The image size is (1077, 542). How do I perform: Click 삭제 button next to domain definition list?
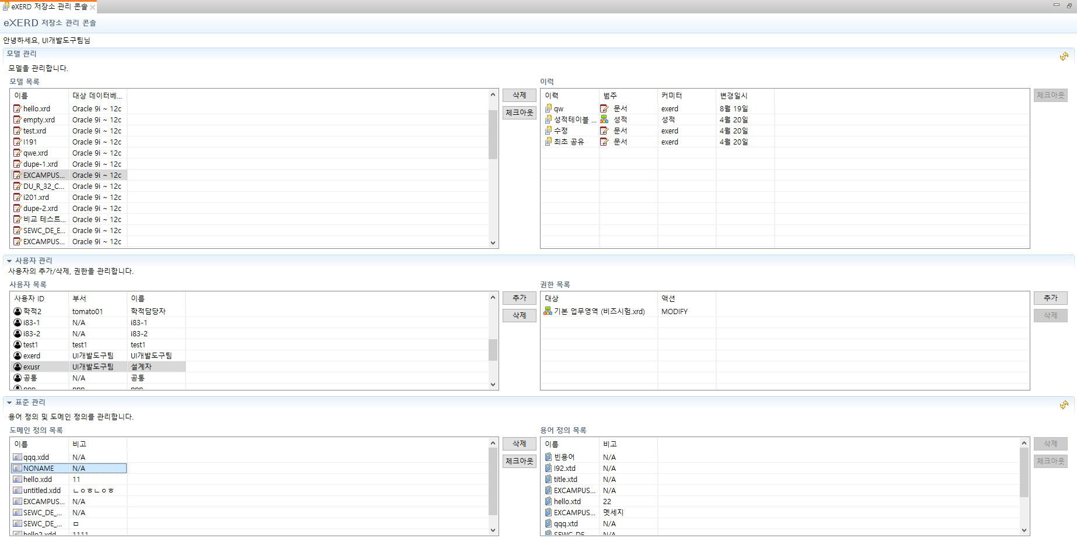click(x=520, y=444)
